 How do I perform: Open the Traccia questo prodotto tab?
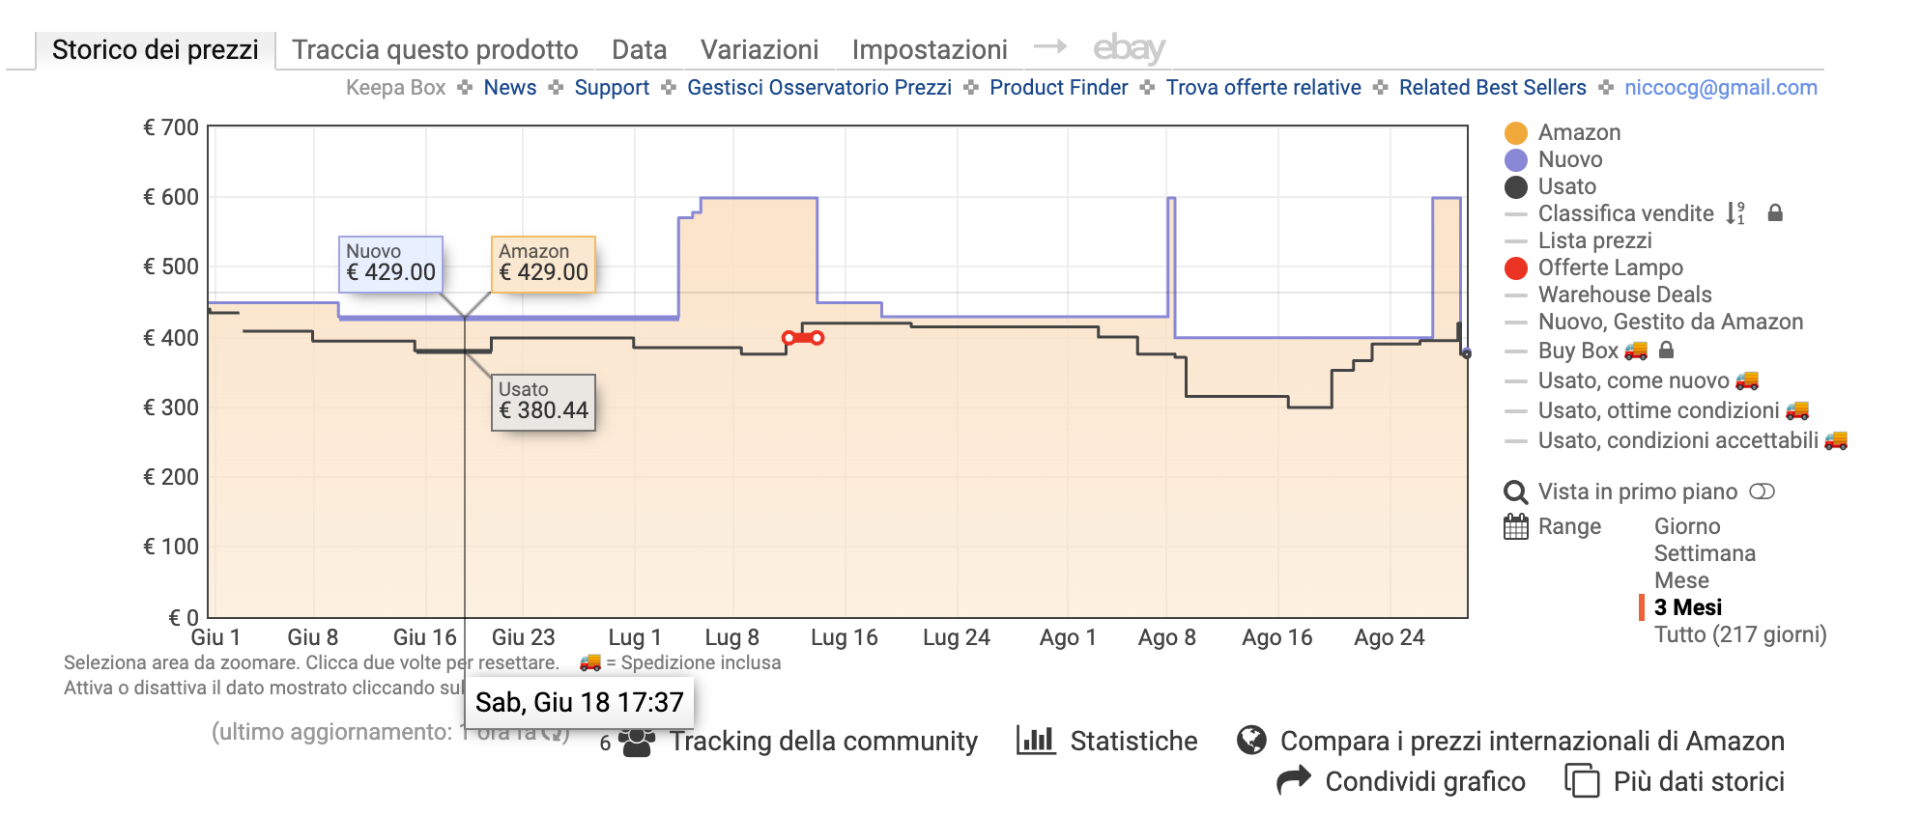click(x=435, y=49)
